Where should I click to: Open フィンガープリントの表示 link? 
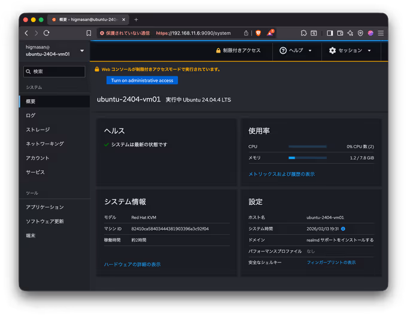(331, 263)
